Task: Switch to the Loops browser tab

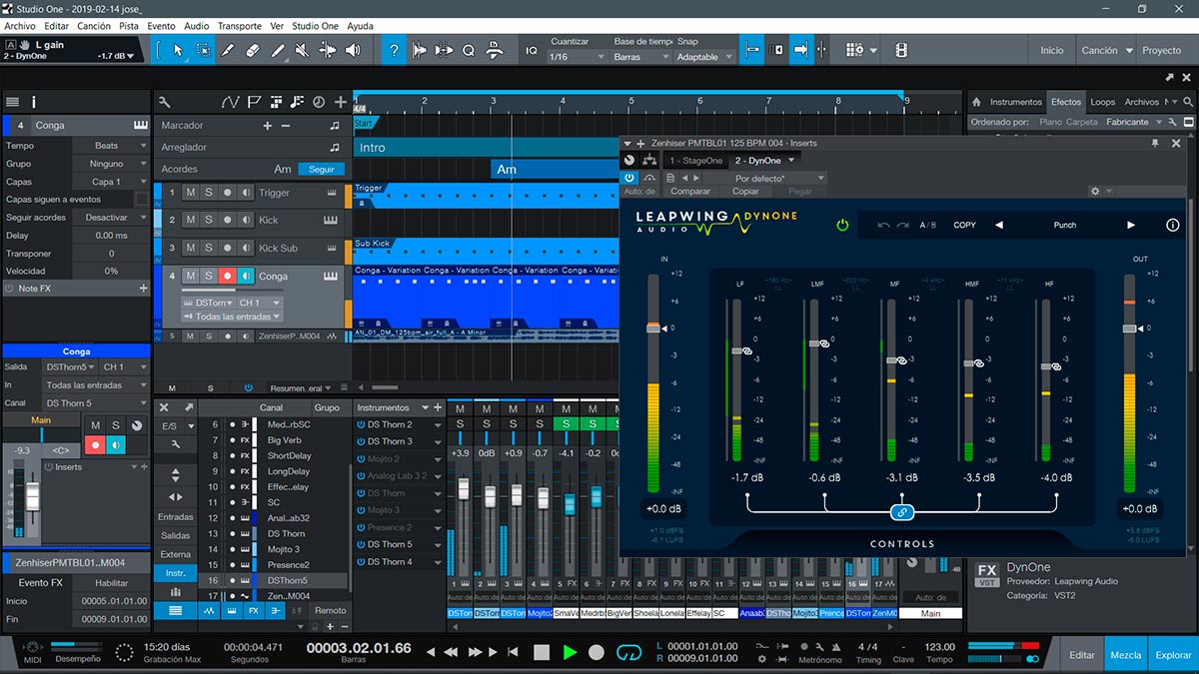Action: [x=1103, y=102]
